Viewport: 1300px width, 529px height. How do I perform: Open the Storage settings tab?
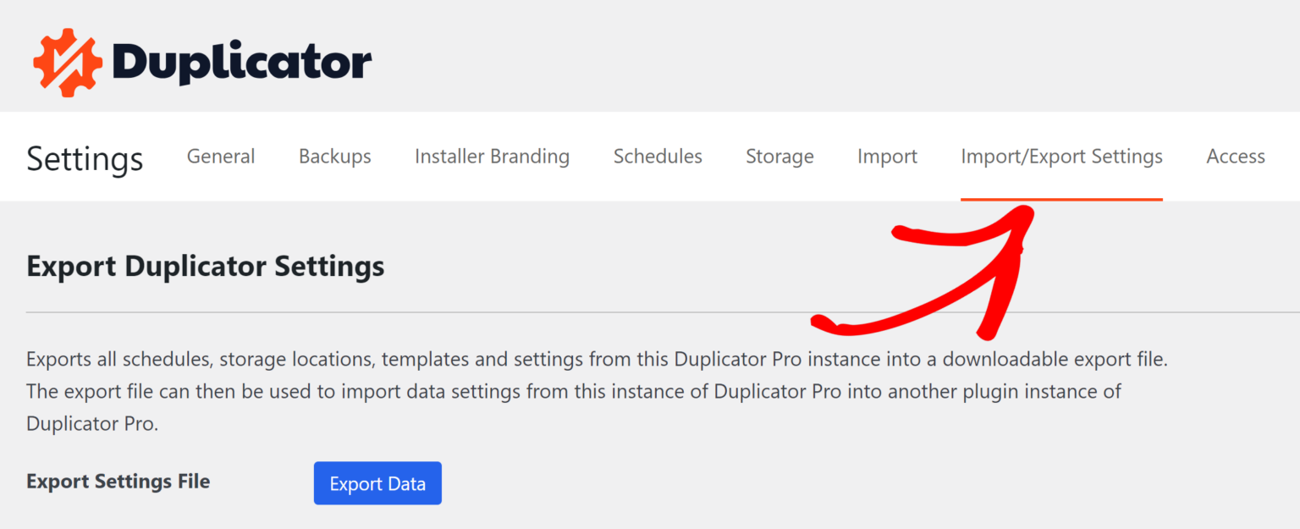[x=779, y=157]
